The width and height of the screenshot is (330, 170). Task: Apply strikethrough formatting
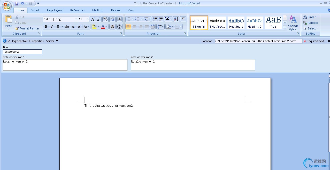(x=67, y=27)
